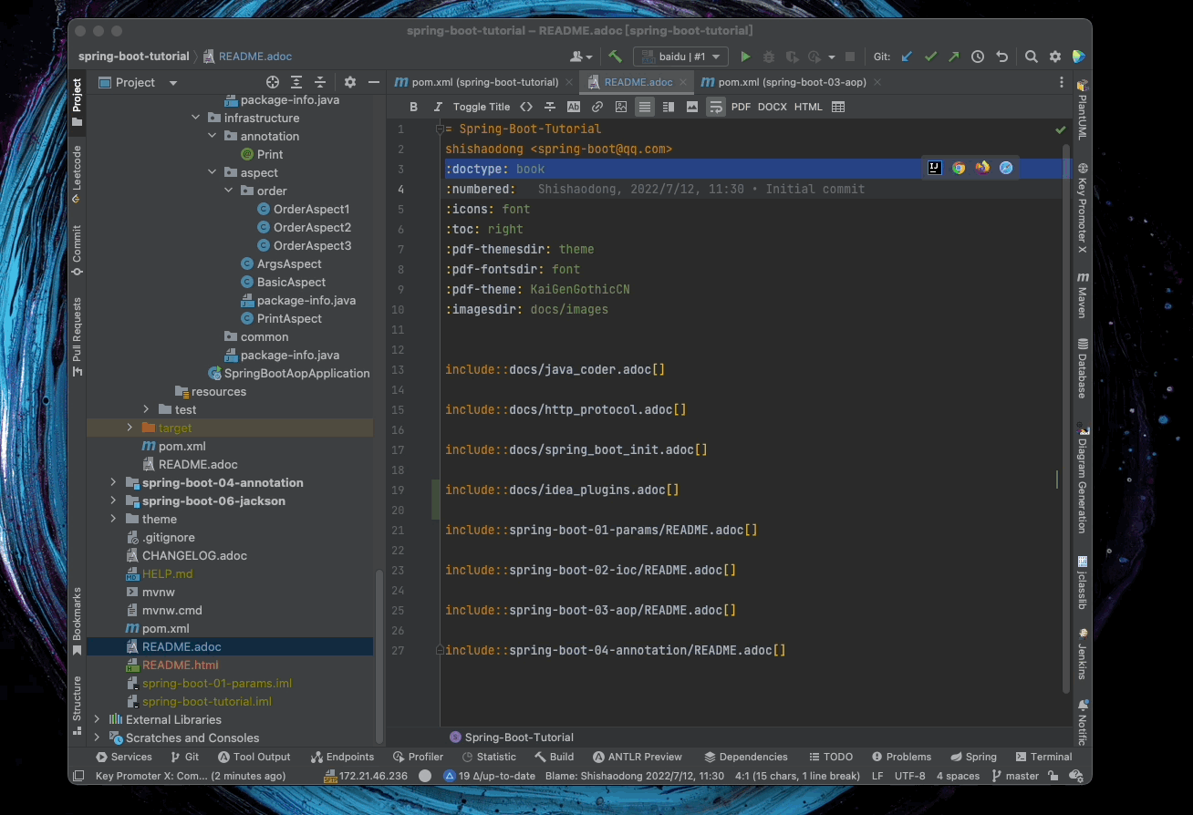Click the master git branch widget

pos(1014,776)
